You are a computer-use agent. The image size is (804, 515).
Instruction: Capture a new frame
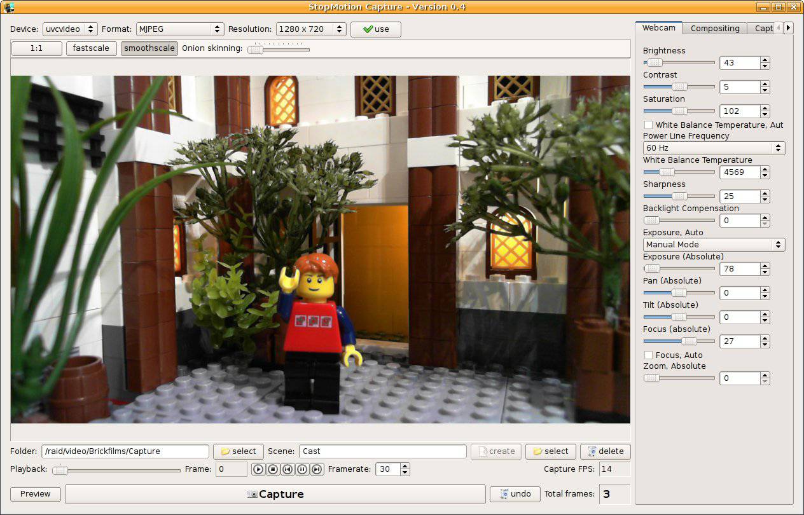pos(275,494)
